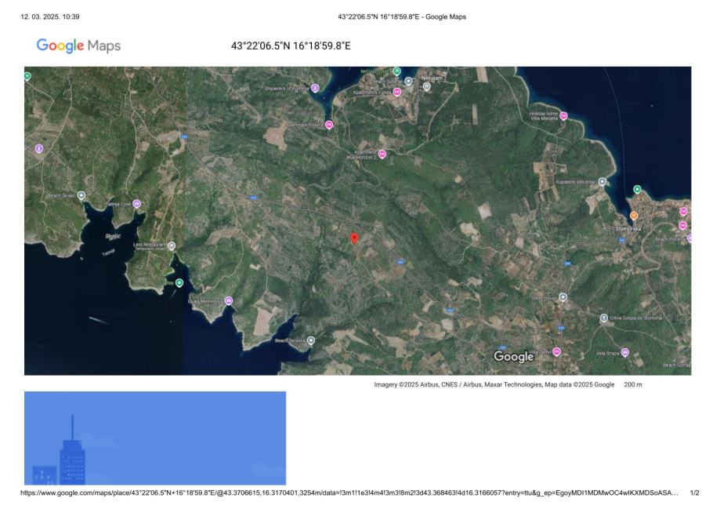Viewport: 720px width, 509px height.
Task: Open the Shipwreck of Kontesa marker
Action: tap(315, 88)
